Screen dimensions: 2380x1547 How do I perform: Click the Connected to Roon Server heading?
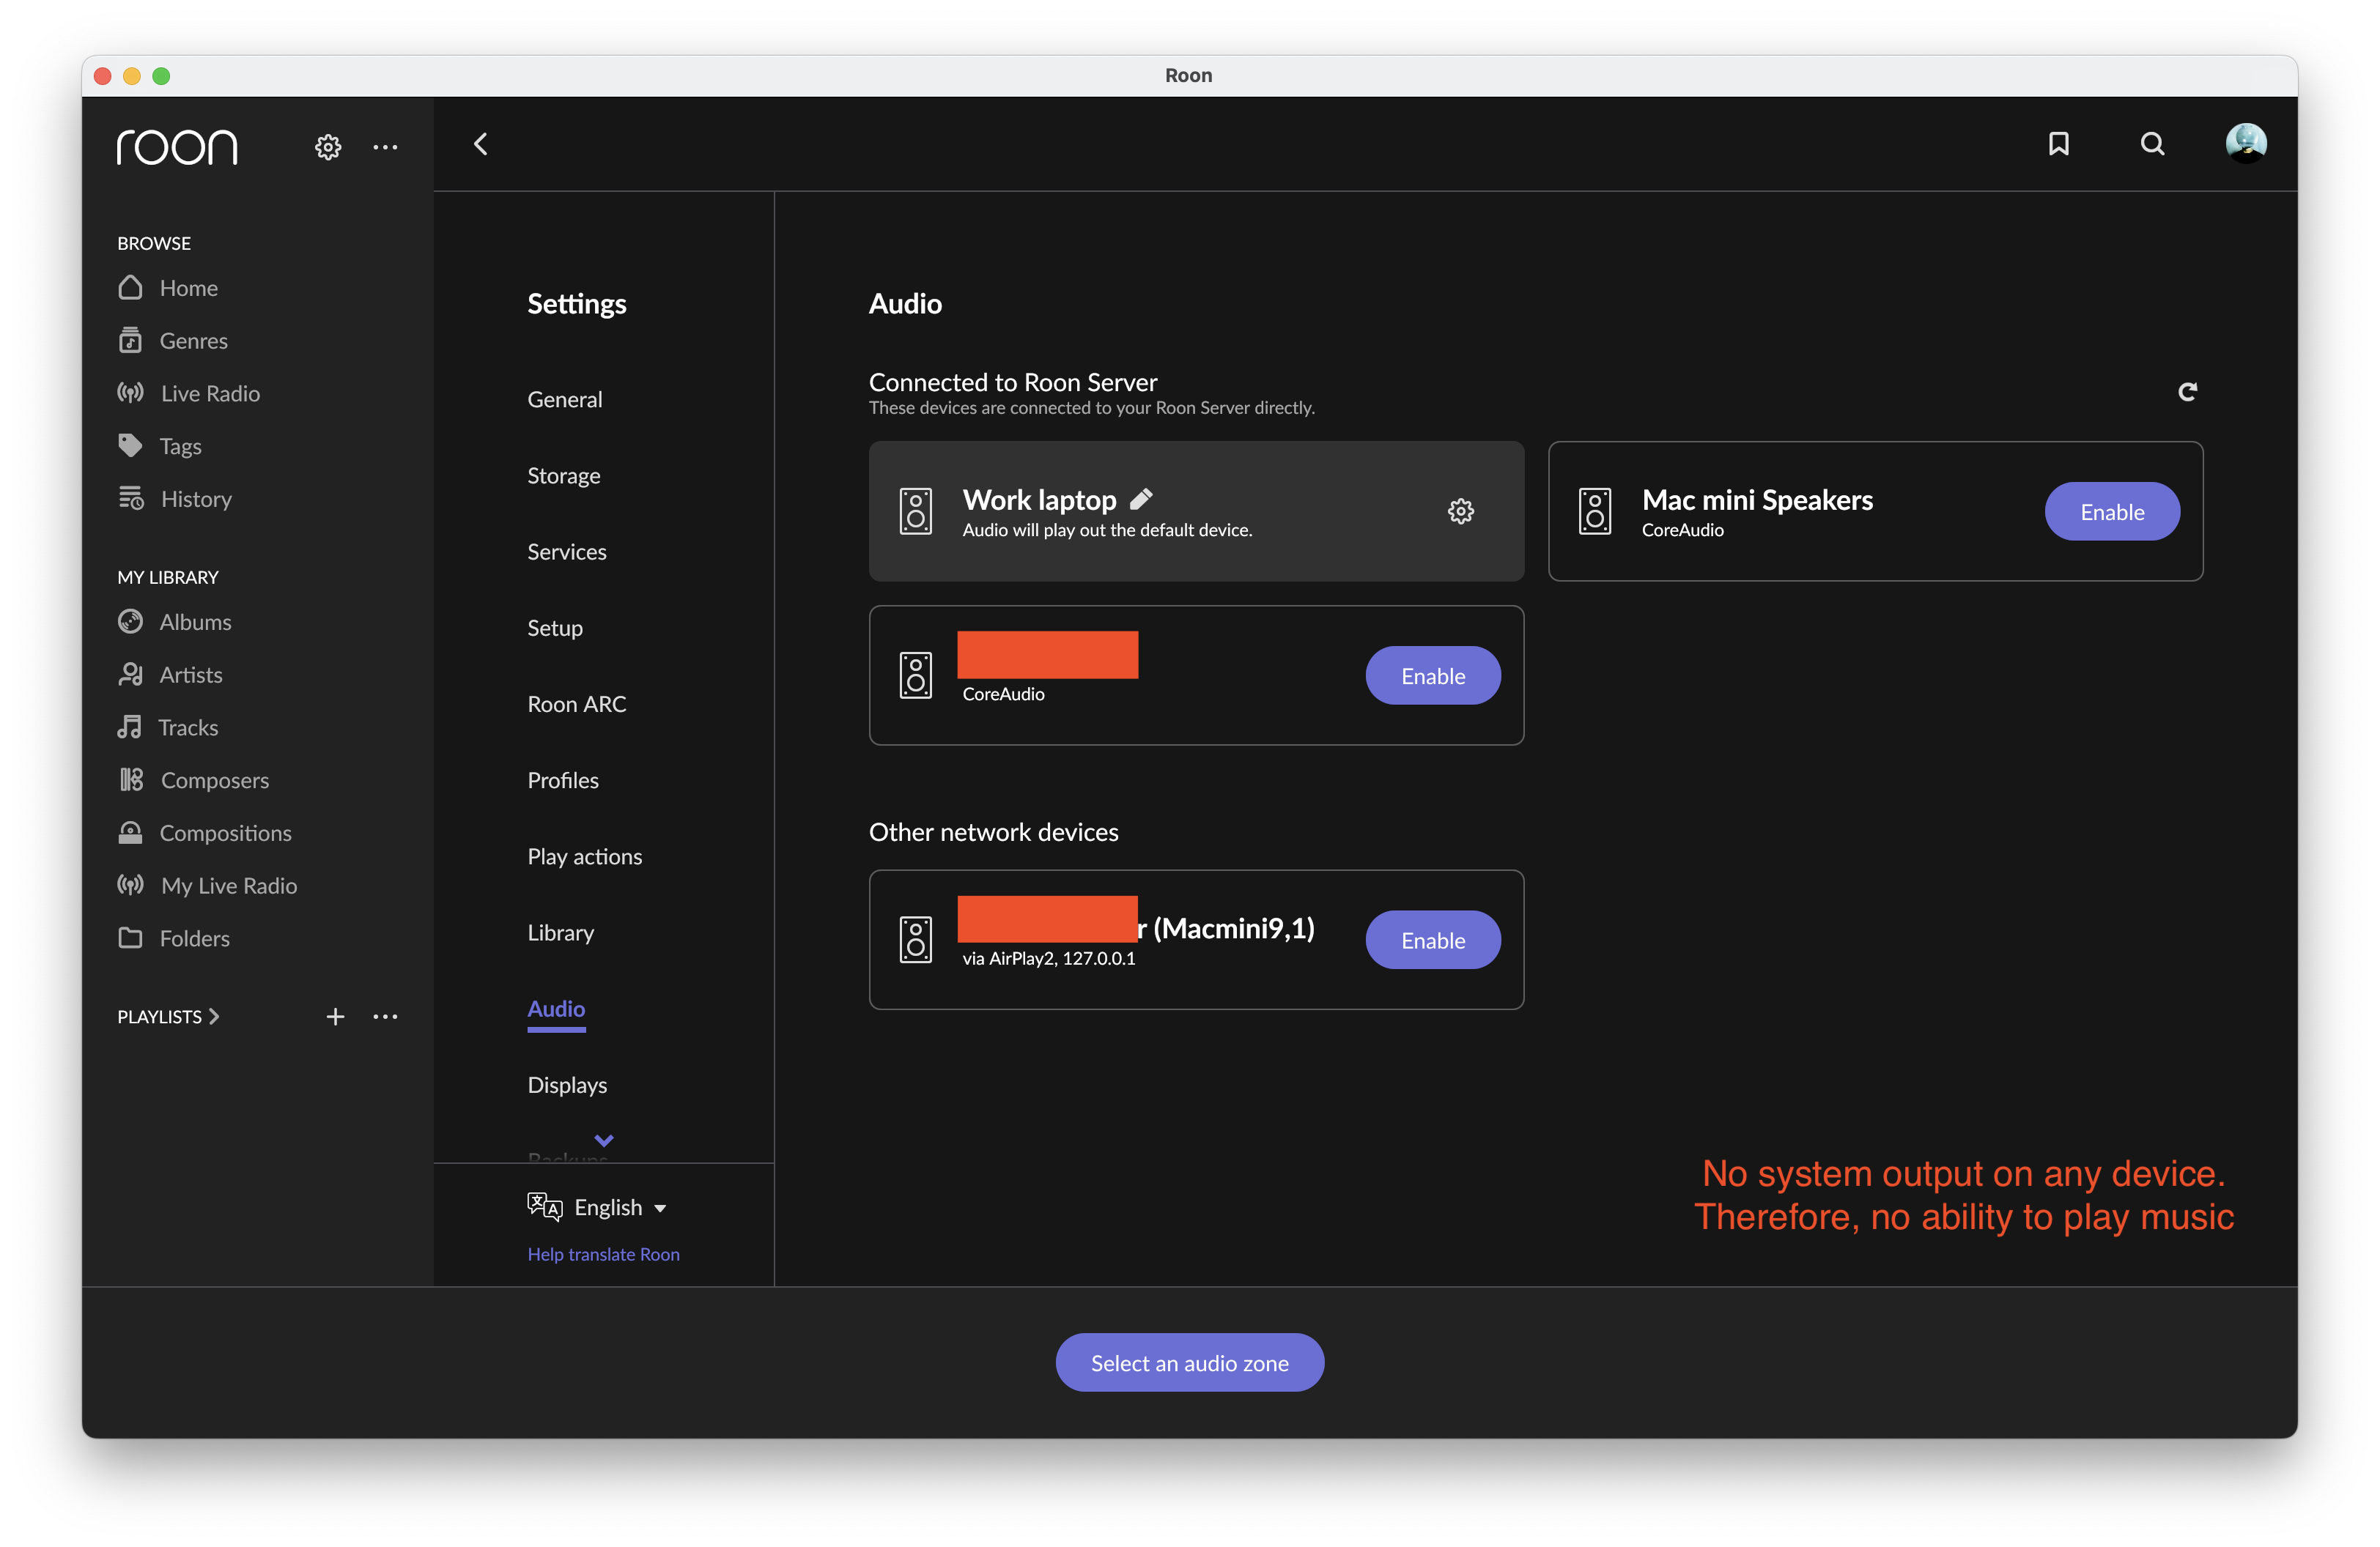click(x=1013, y=382)
